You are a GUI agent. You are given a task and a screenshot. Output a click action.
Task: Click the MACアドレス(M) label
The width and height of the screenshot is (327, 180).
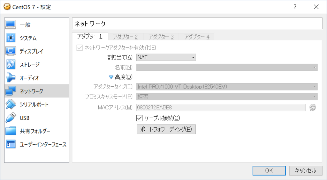116,108
